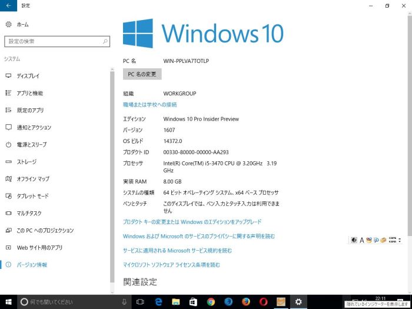Click the back arrow in Settings title bar
The width and height of the screenshot is (412, 309).
pyautogui.click(x=8, y=5)
